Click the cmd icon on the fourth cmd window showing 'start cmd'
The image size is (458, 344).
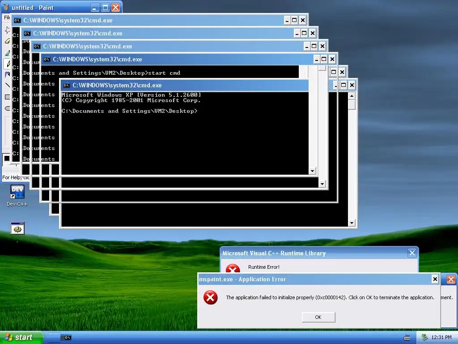47,60
